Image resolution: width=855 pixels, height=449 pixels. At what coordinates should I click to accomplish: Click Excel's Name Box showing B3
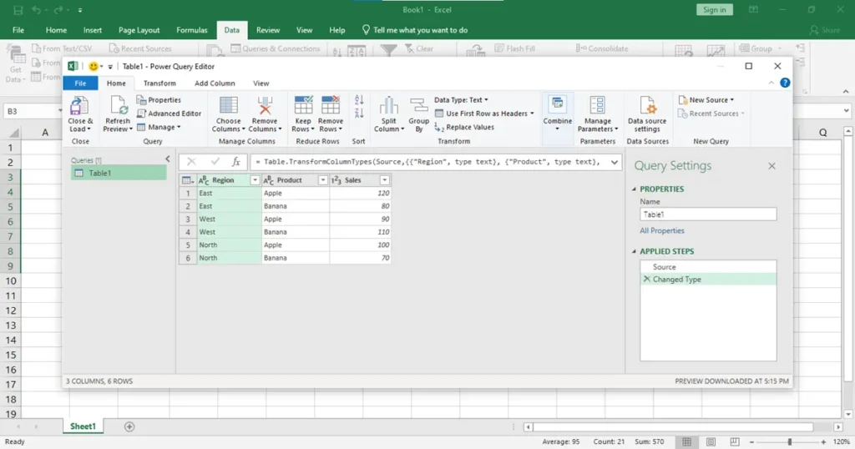32,111
